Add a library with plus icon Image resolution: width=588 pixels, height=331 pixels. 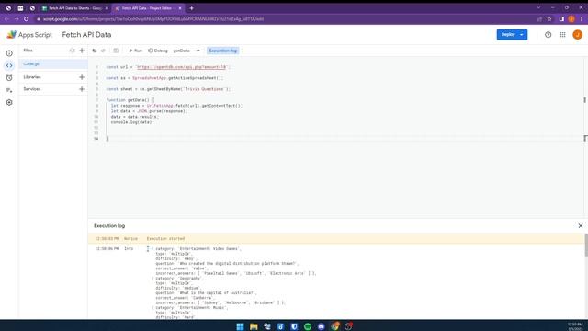[82, 77]
